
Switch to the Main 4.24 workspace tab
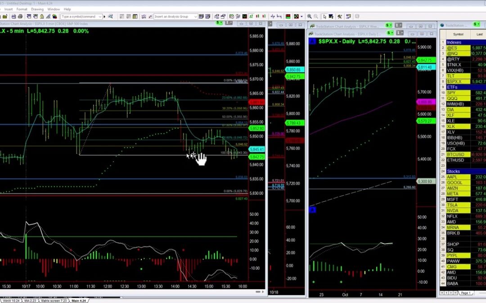pos(79,300)
